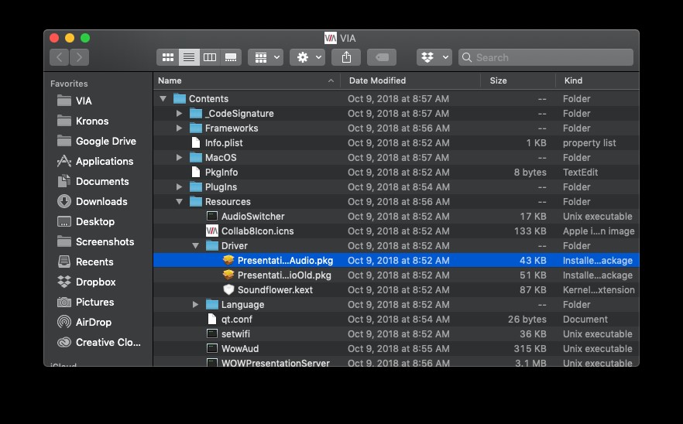Select the PkgInfo file
This screenshot has height=424, width=683.
(396, 173)
